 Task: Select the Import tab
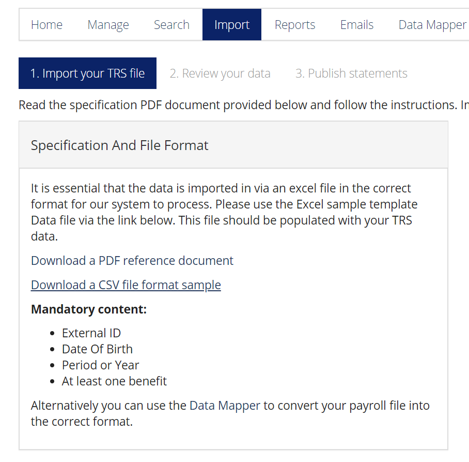[231, 24]
